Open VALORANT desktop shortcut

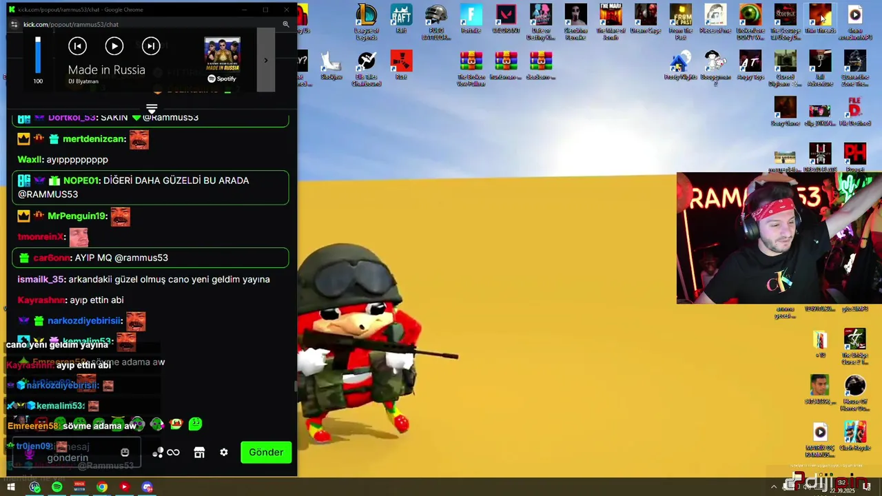pos(506,19)
